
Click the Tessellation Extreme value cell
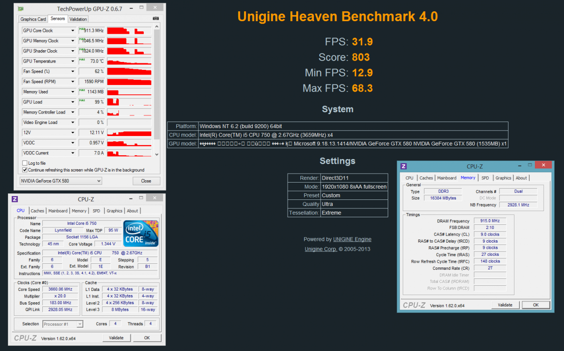tap(354, 213)
